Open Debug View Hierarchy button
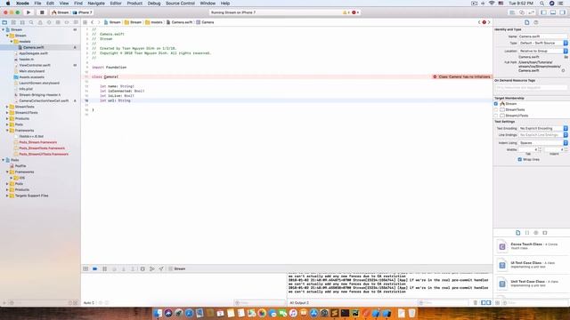570x320 pixels. [x=142, y=268]
